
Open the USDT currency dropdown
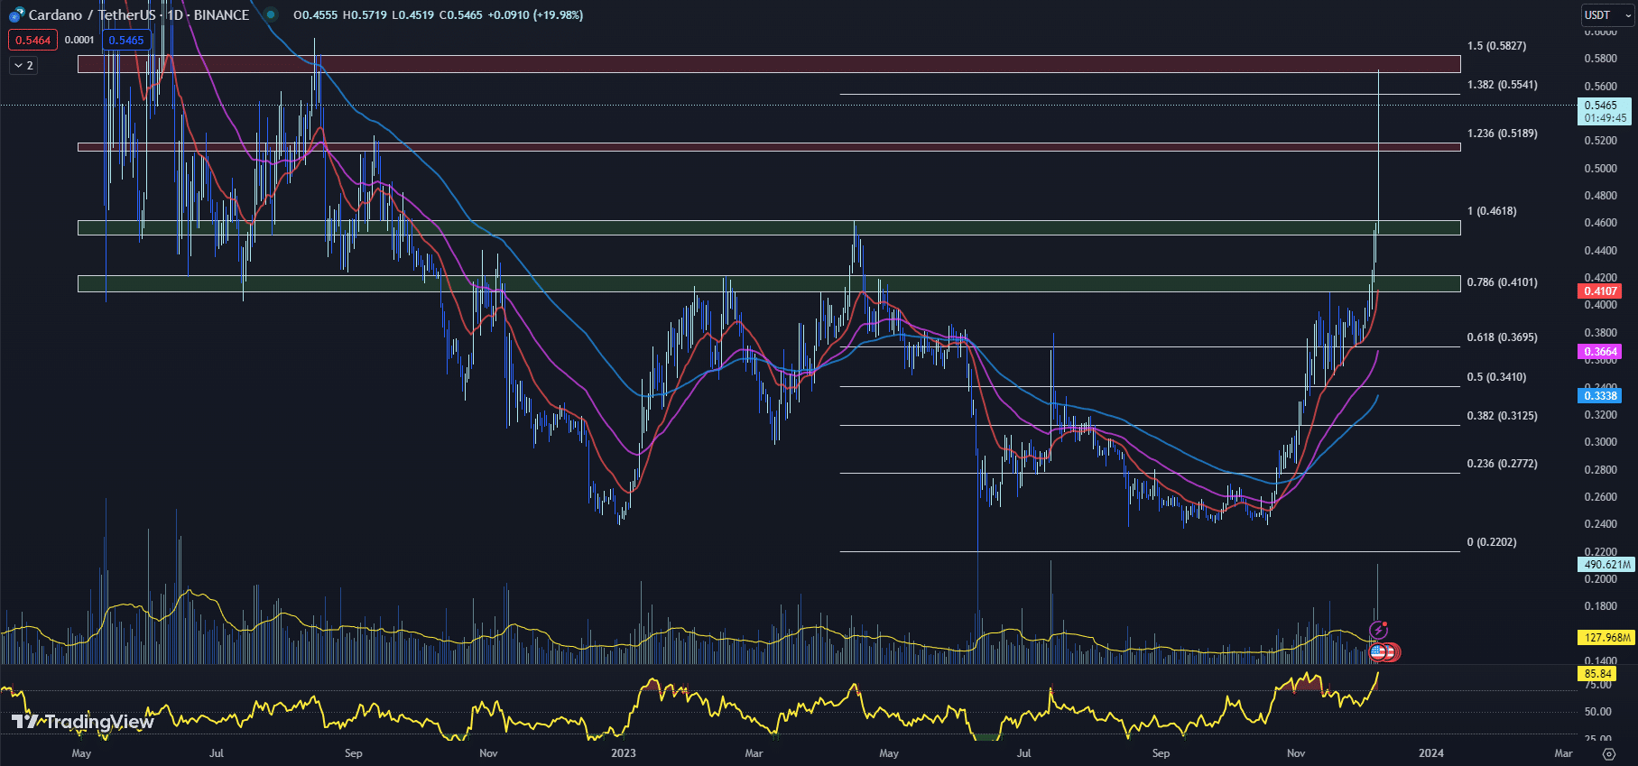1606,14
